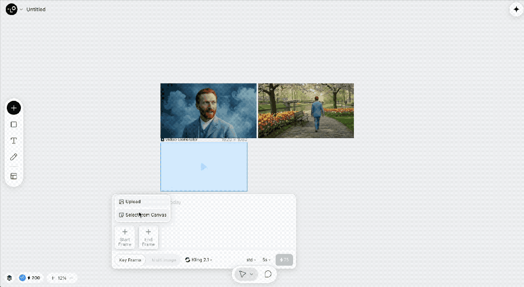Select the pencil draw tool
Viewport: 524px width, 287px height.
14,157
